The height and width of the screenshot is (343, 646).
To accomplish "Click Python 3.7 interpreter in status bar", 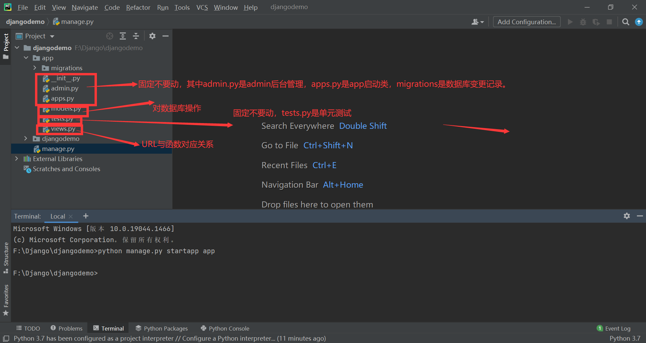I will pyautogui.click(x=625, y=338).
